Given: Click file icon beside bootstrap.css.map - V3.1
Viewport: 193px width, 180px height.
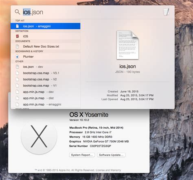Looking at the screenshot, I should tap(17, 73).
